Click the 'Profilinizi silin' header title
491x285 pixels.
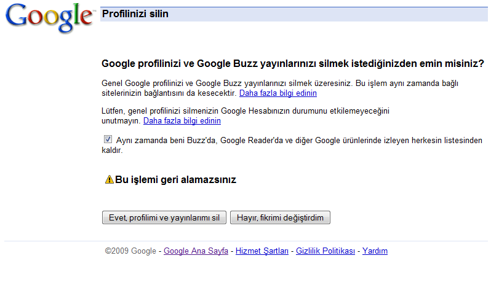coord(135,14)
